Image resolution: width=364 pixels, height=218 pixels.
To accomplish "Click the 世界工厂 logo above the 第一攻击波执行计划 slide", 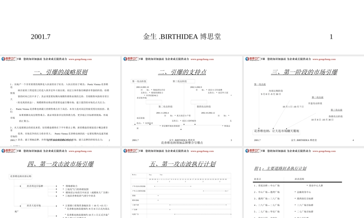I will click(130, 151).
